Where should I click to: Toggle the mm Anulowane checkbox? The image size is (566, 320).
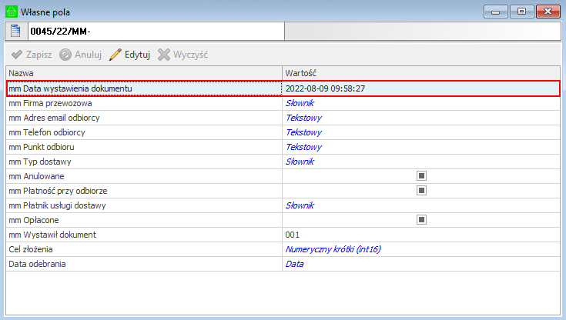point(421,176)
